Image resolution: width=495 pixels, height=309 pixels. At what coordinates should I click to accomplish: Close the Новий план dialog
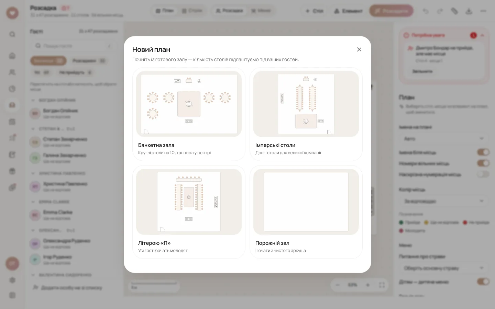359,49
